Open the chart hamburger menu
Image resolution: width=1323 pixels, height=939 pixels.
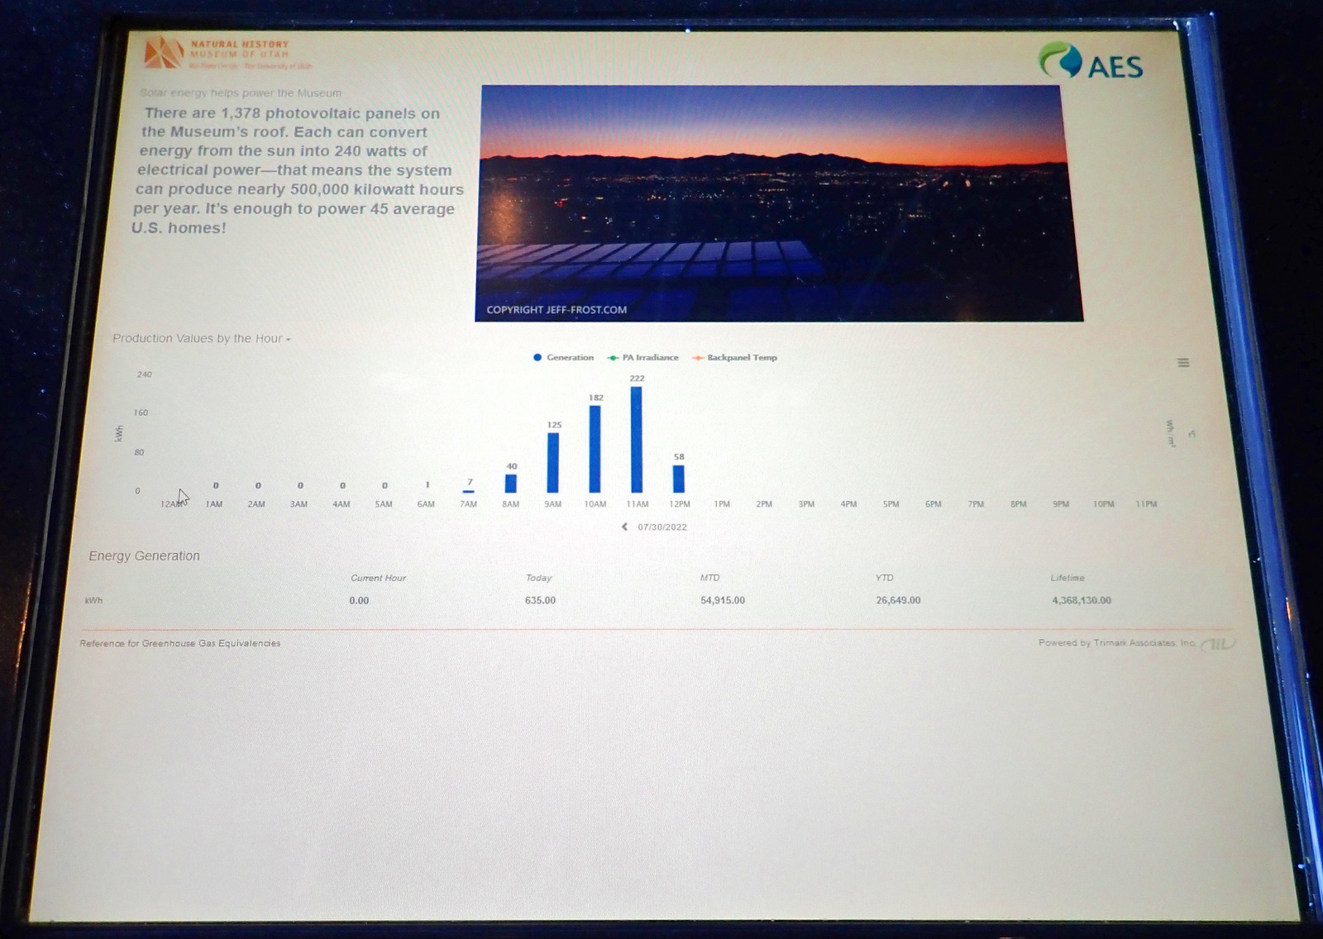[x=1183, y=363]
